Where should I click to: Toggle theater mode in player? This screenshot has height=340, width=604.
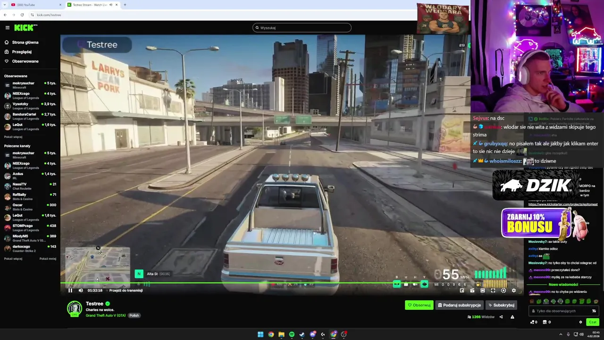(483, 290)
